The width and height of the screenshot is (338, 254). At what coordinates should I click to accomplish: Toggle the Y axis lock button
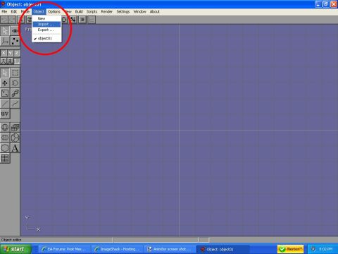tap(10, 53)
